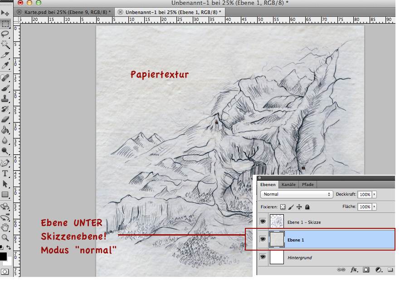Hide the Hintergrund layer
400x281 pixels.
(x=263, y=257)
